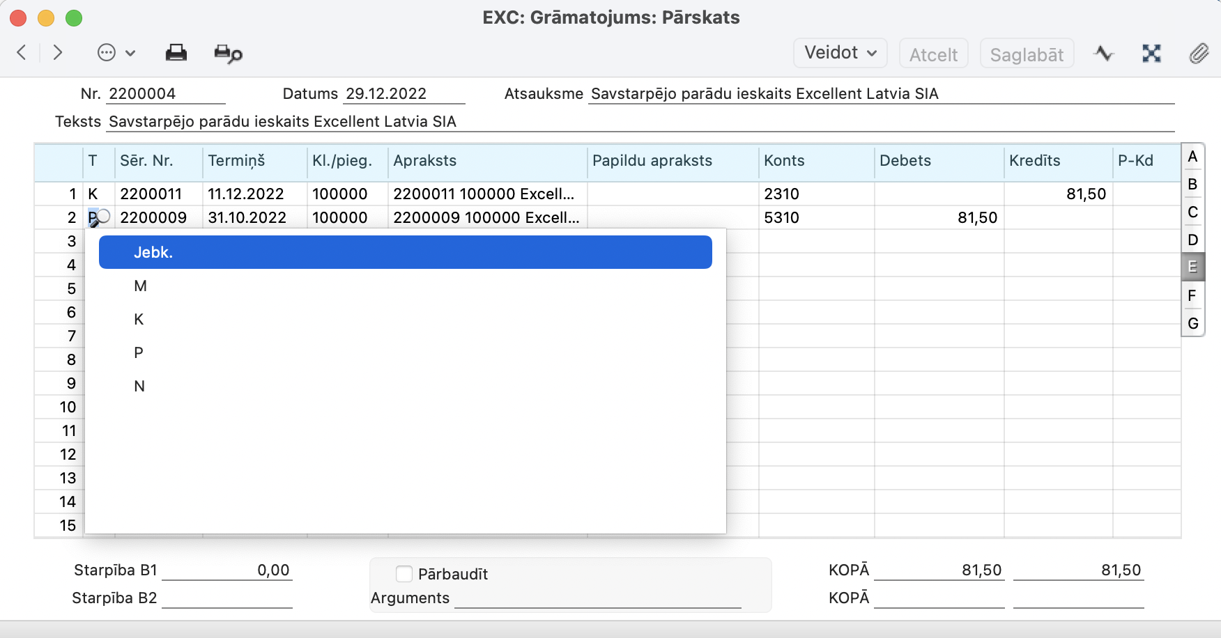Go to next record with forward arrow

[58, 52]
